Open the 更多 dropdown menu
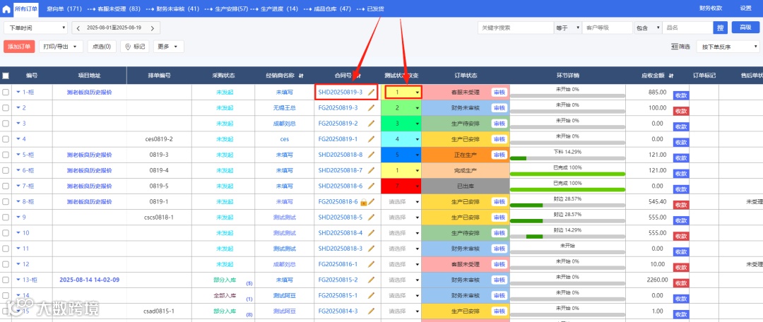Viewport: 763px width, 322px height. coord(168,47)
